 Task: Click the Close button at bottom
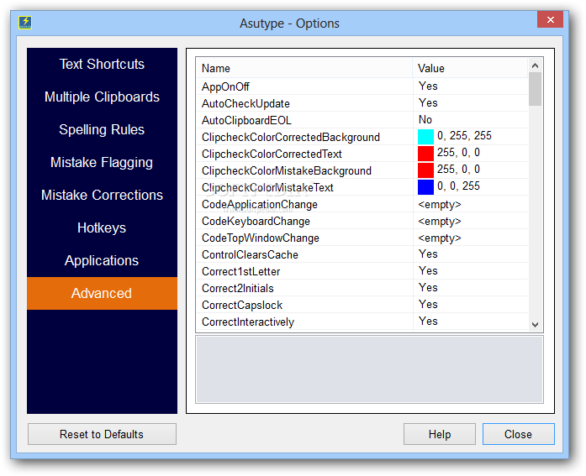pos(519,434)
